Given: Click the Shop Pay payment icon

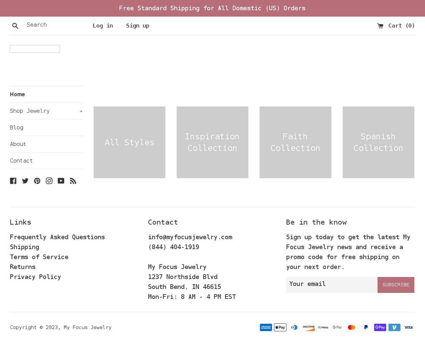Looking at the screenshot, I should 380,327.
